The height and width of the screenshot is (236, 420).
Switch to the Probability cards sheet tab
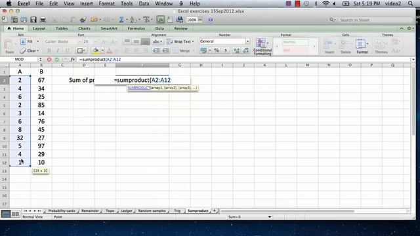click(x=62, y=211)
